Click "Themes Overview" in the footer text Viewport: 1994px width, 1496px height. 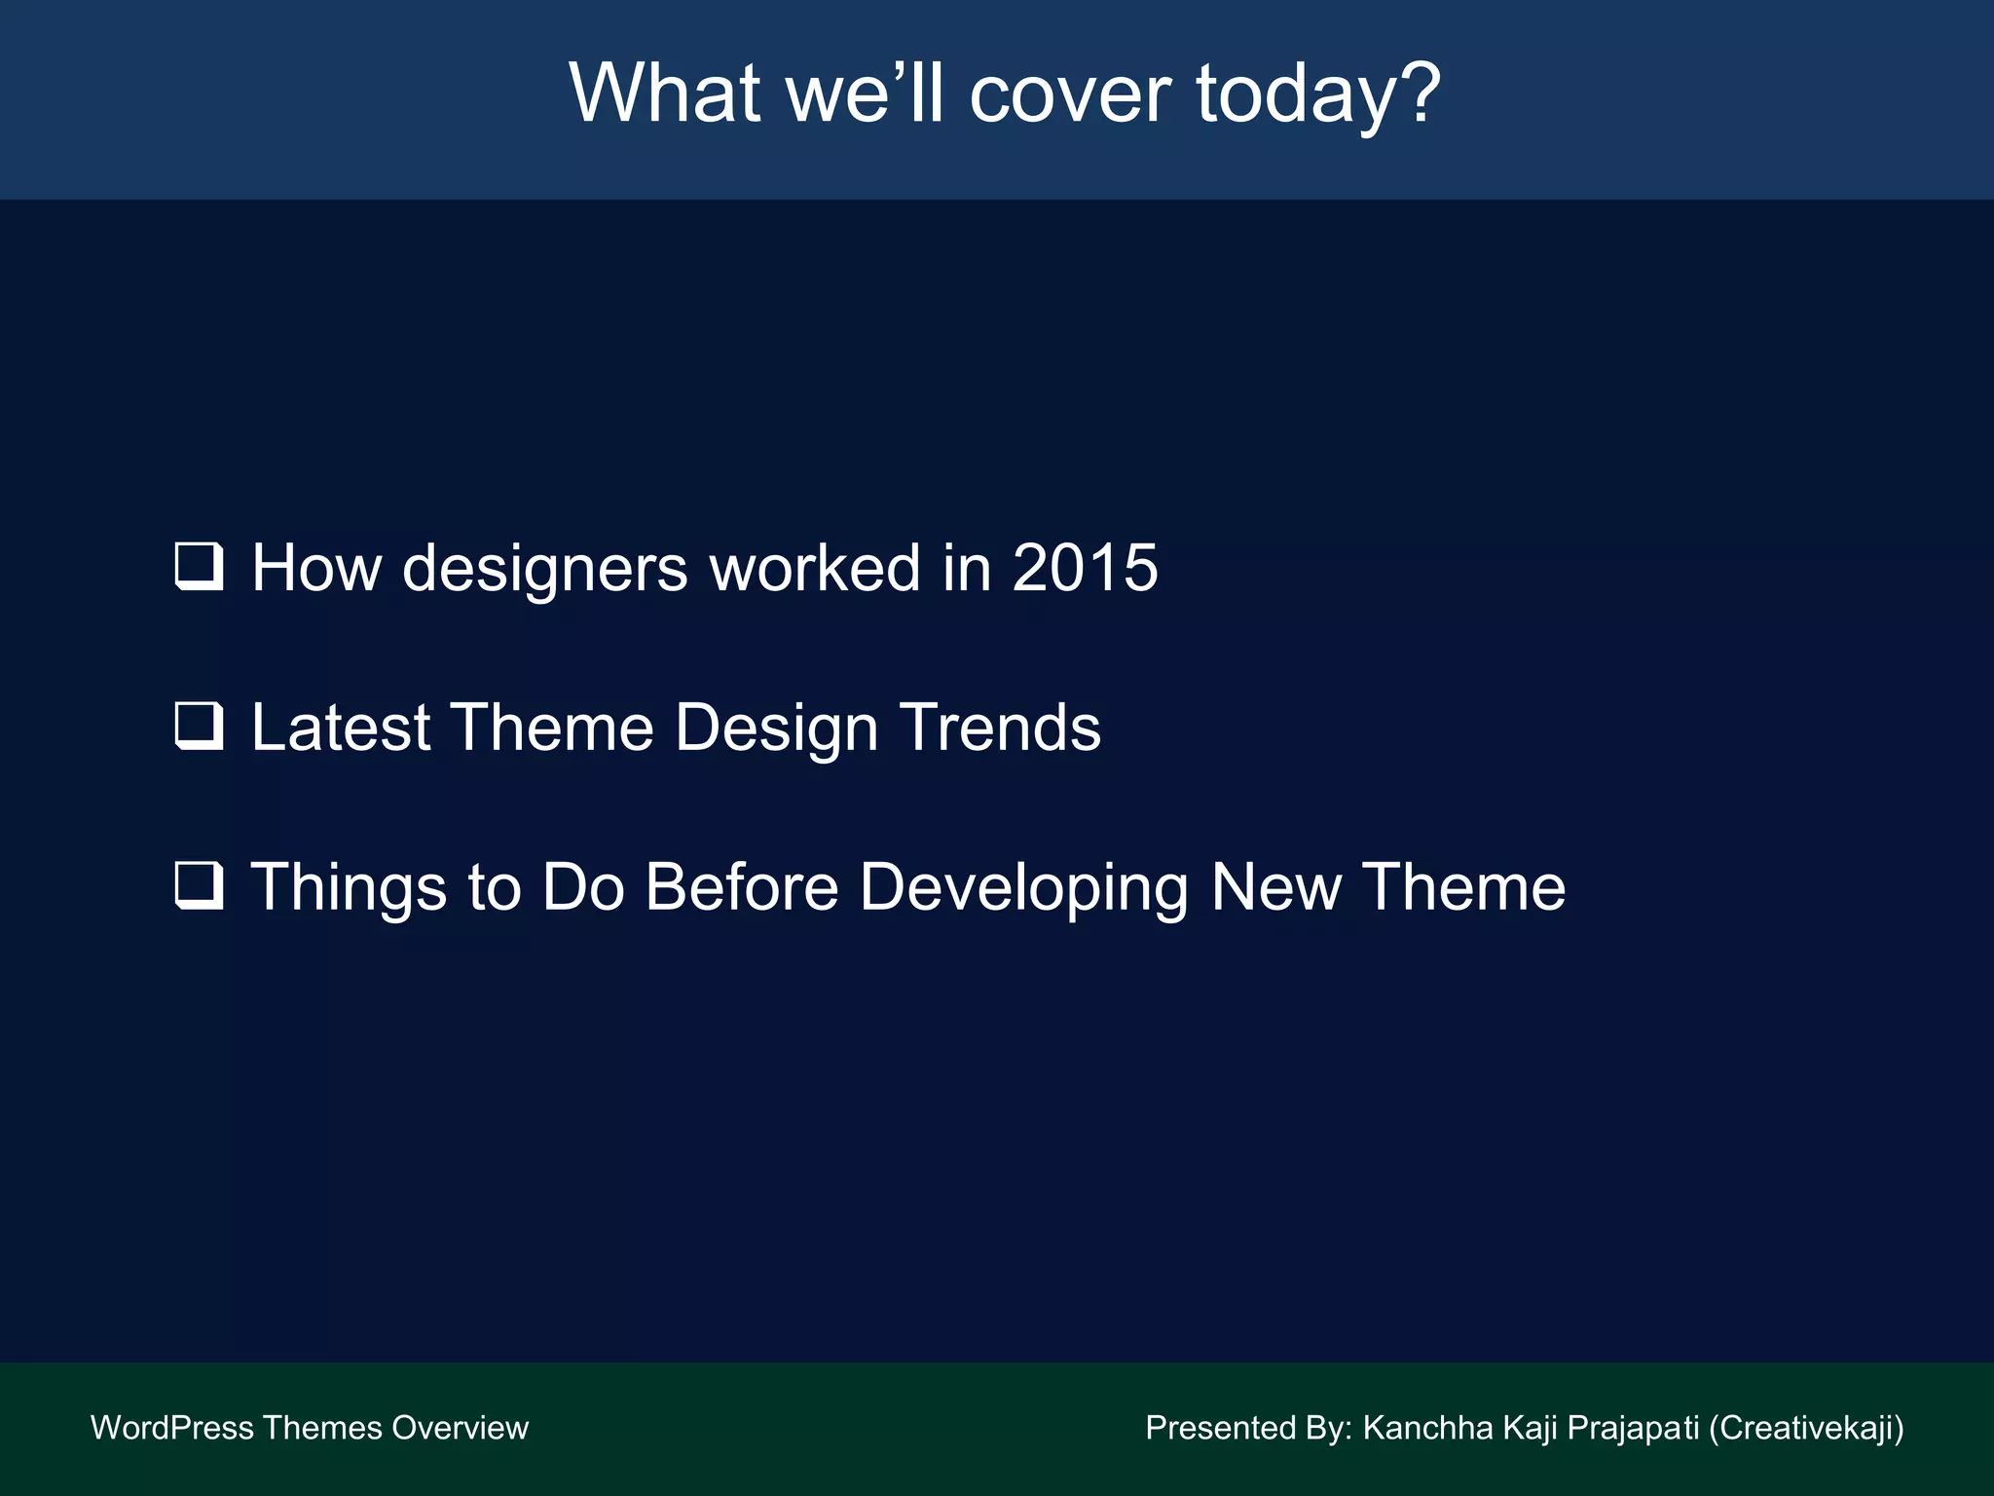click(395, 1428)
